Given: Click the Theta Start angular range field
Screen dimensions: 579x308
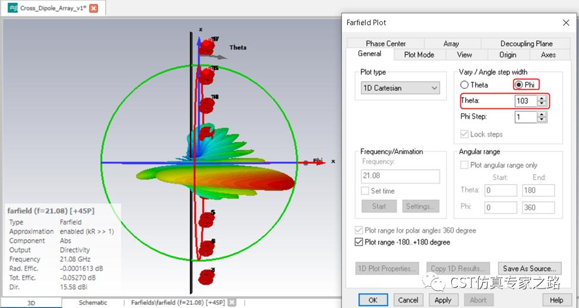Looking at the screenshot, I should pos(500,191).
